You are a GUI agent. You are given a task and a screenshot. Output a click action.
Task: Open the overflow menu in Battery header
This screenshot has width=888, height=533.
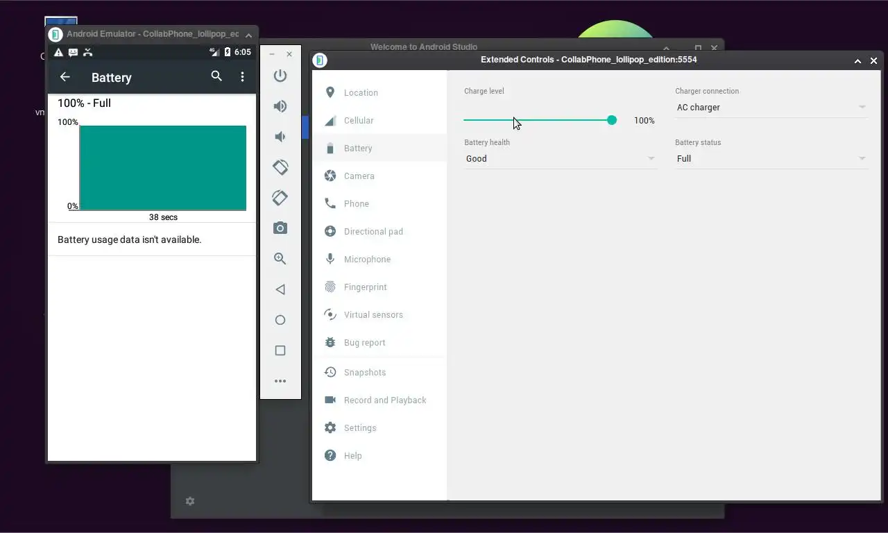[242, 77]
